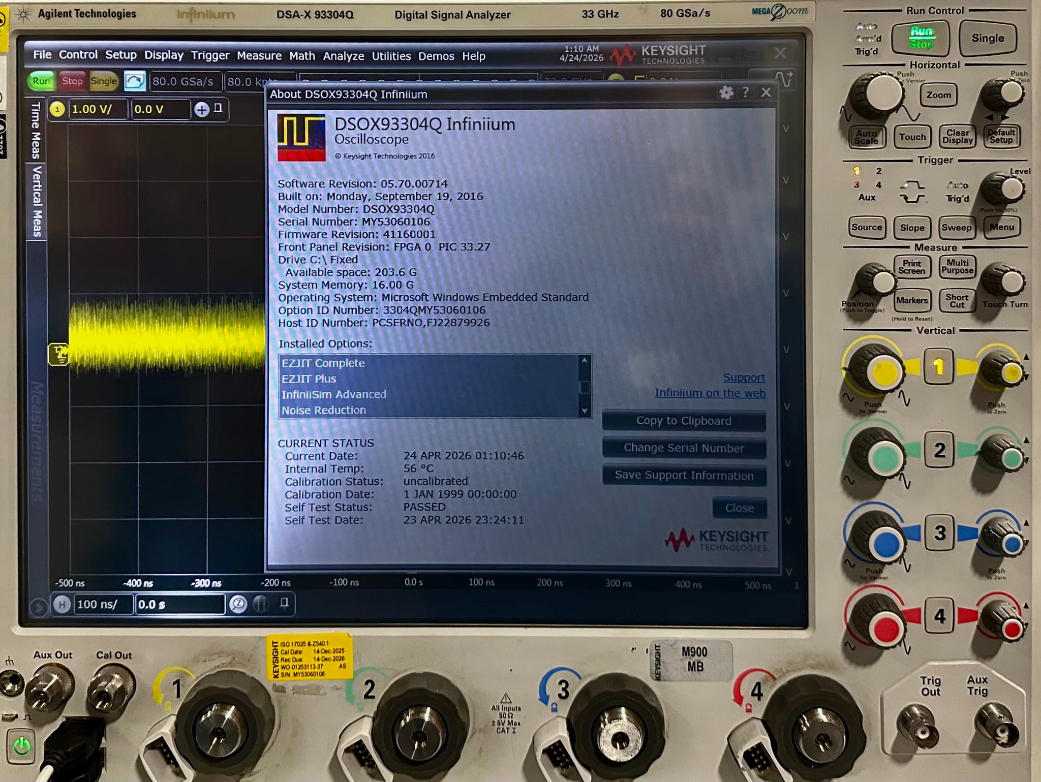This screenshot has height=782, width=1041.
Task: Open the Analyze menu
Action: click(x=343, y=56)
